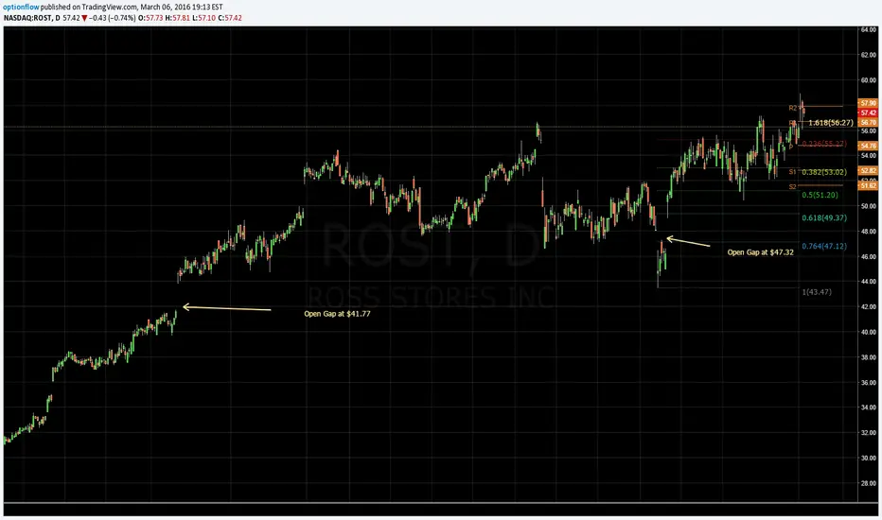
Task: Click the S1 pivot label
Action: [x=792, y=172]
